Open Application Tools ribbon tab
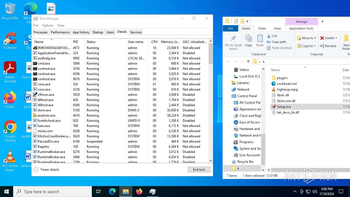This screenshot has width=350, height=197. 301,28
